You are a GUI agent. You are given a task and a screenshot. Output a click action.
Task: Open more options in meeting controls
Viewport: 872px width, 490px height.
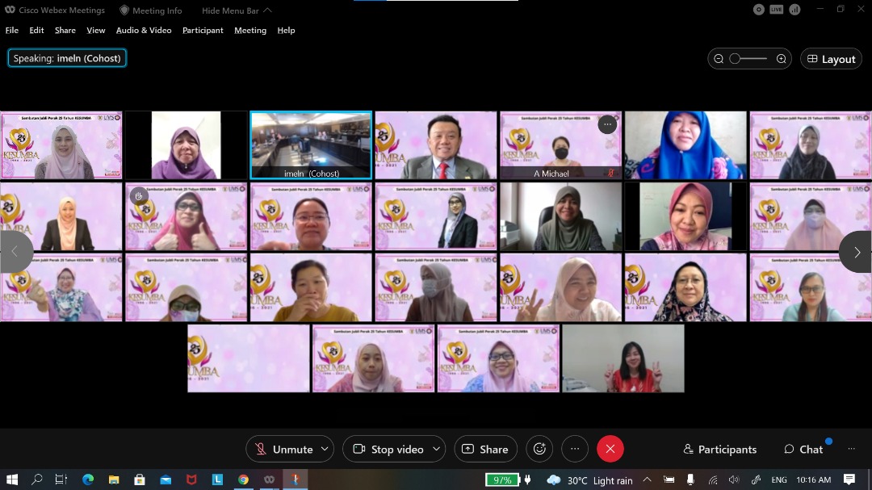tap(574, 449)
